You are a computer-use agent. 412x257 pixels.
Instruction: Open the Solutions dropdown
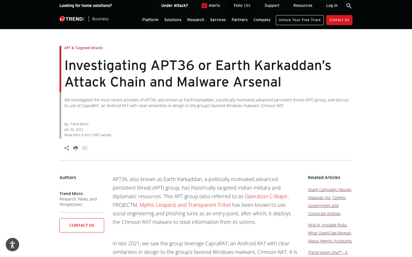173,20
